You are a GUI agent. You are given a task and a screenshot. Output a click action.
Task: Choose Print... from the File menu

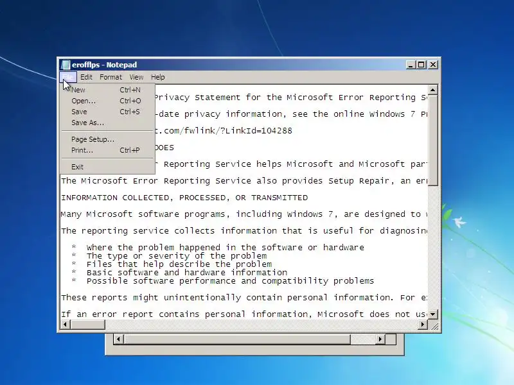point(107,150)
